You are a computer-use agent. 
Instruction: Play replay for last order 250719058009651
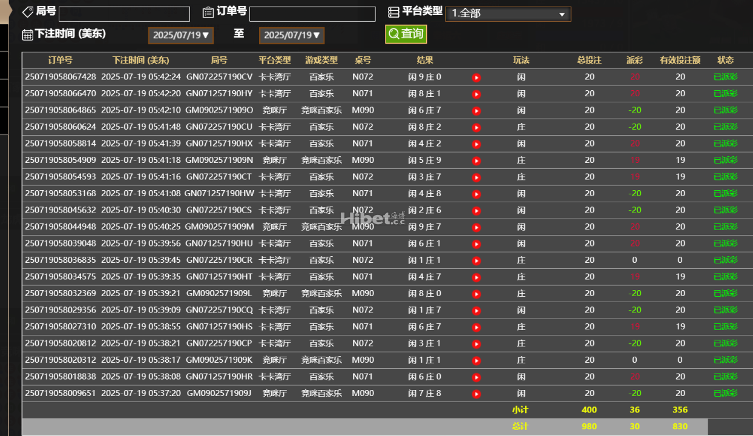pos(476,394)
